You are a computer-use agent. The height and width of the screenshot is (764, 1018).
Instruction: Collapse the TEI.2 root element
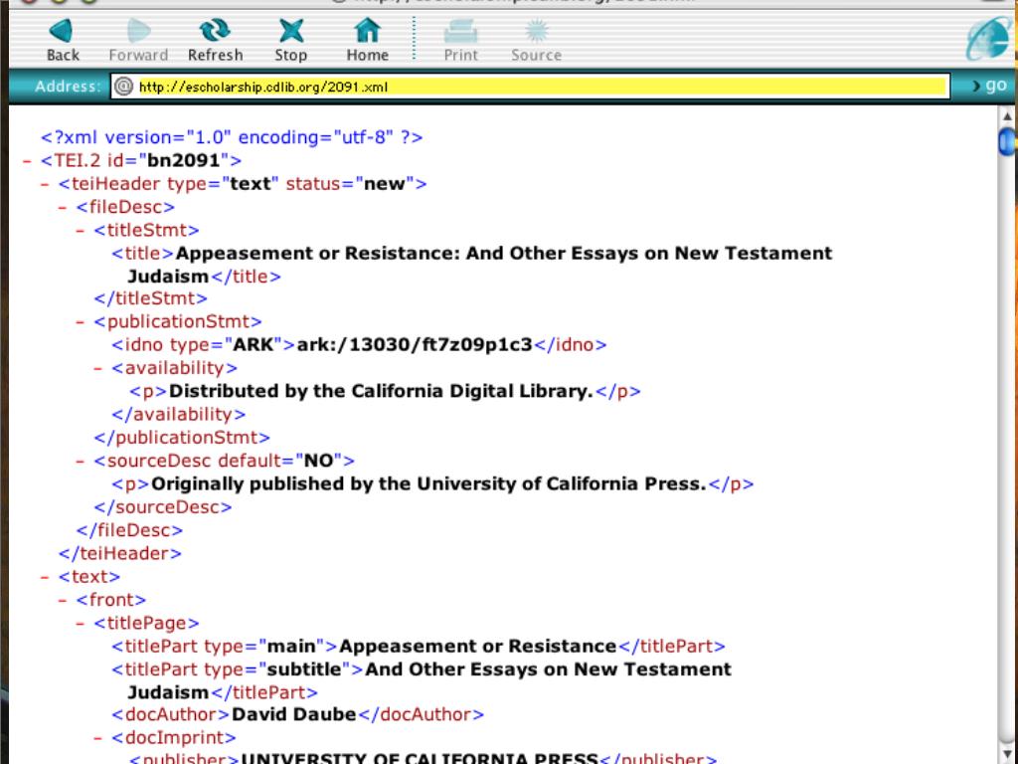click(27, 160)
